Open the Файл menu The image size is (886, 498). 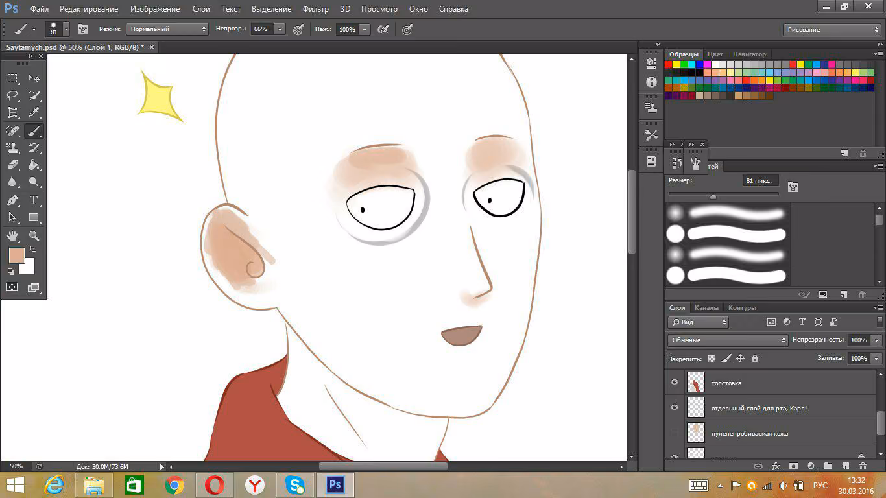click(x=39, y=9)
